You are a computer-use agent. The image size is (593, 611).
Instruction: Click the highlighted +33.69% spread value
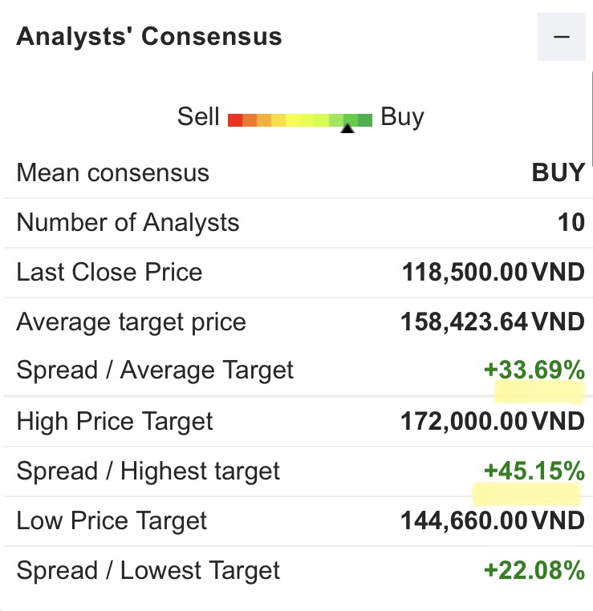pyautogui.click(x=534, y=370)
